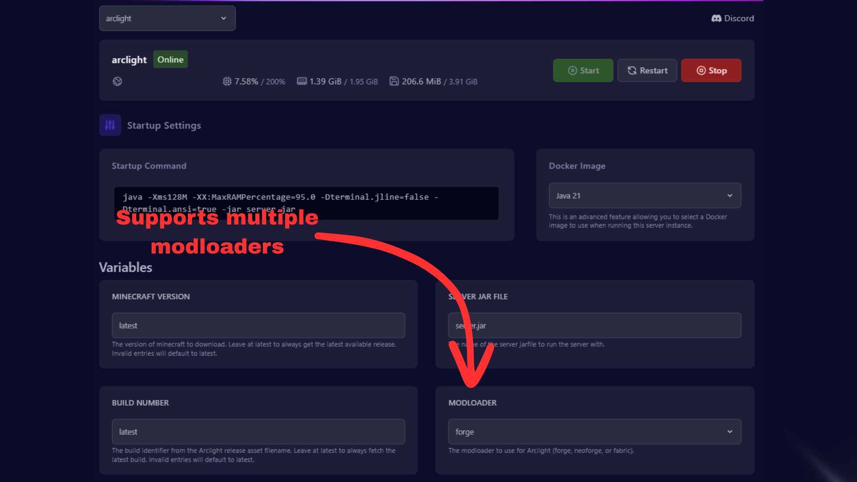Click the arclight server name title

point(129,60)
